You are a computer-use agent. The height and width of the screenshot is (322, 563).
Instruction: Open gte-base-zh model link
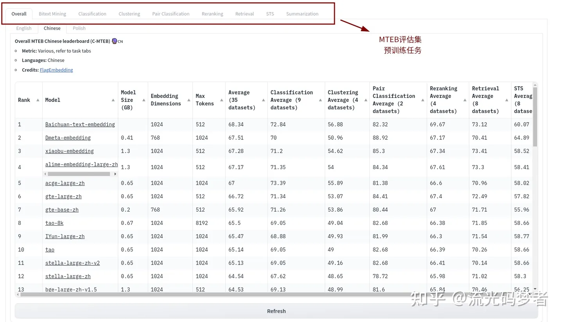[x=62, y=210]
